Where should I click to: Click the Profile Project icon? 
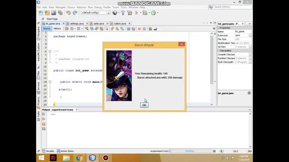[x=154, y=13]
